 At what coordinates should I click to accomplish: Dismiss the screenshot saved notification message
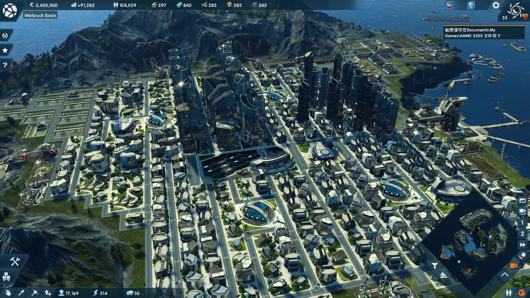tap(484, 32)
